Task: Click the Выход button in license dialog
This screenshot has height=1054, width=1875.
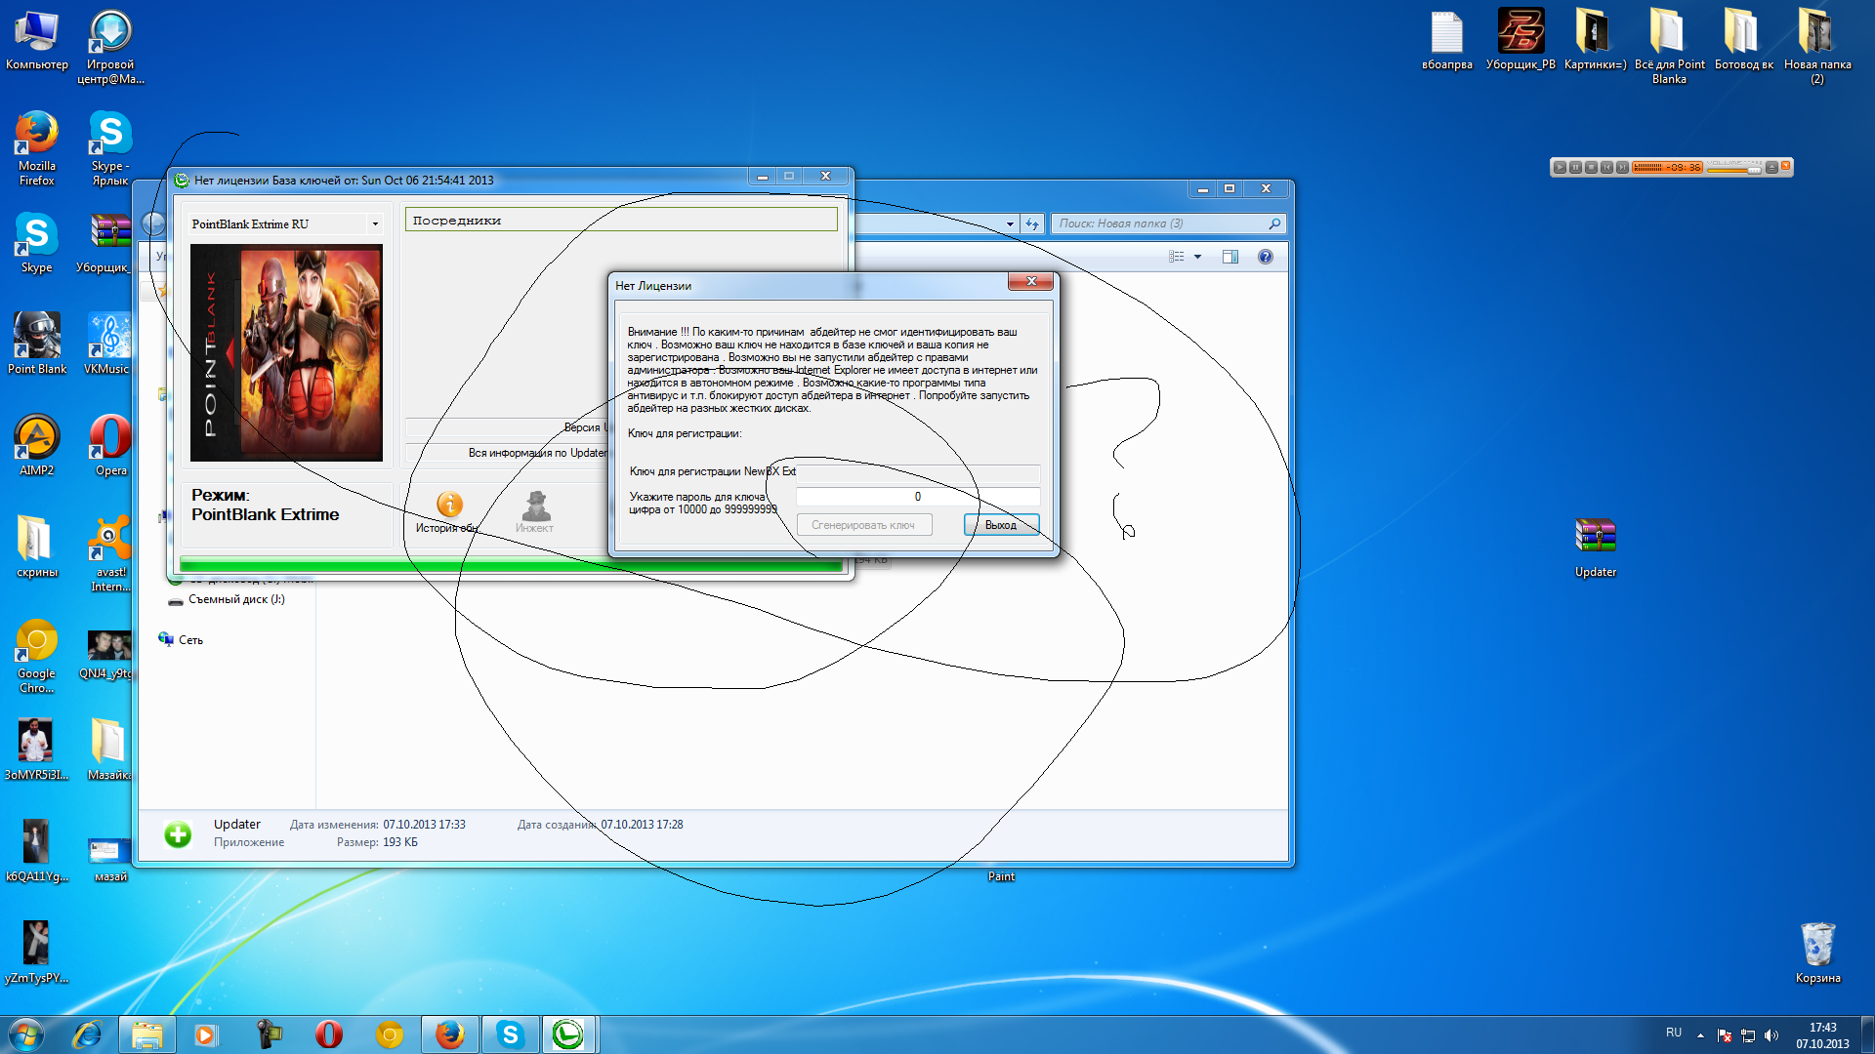Action: [1001, 525]
